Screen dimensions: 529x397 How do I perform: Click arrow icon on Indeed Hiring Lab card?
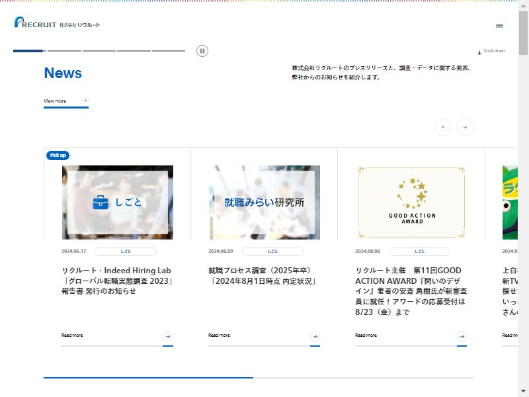(x=168, y=336)
